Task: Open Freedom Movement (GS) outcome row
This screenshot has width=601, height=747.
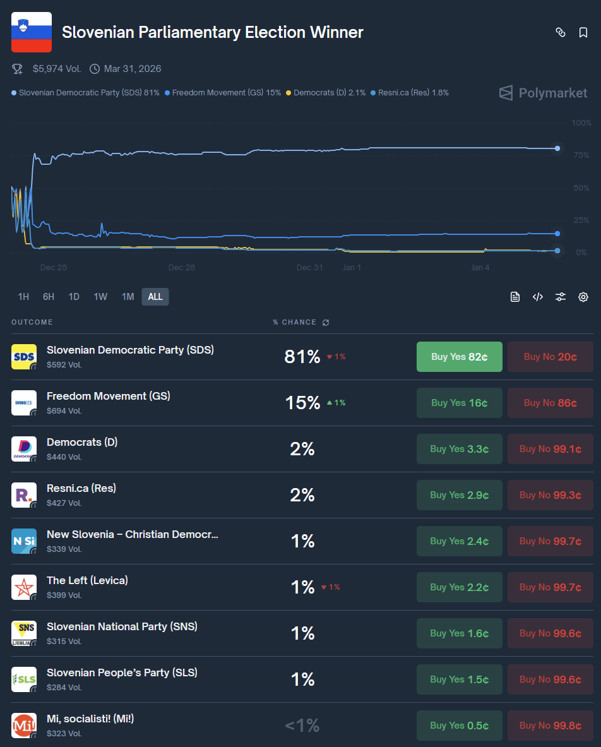Action: point(109,397)
